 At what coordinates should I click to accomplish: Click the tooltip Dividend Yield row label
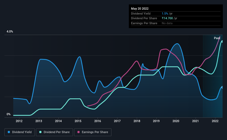pos(141,14)
